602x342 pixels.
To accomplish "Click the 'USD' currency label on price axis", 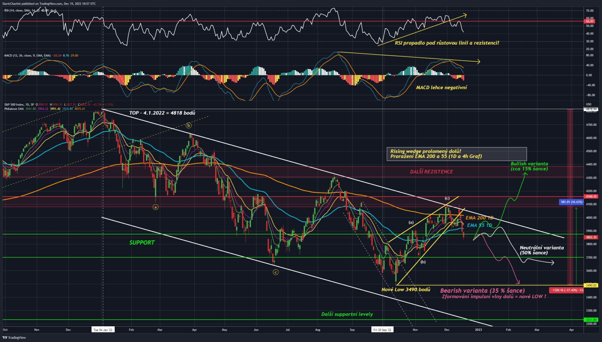I will [x=588, y=104].
